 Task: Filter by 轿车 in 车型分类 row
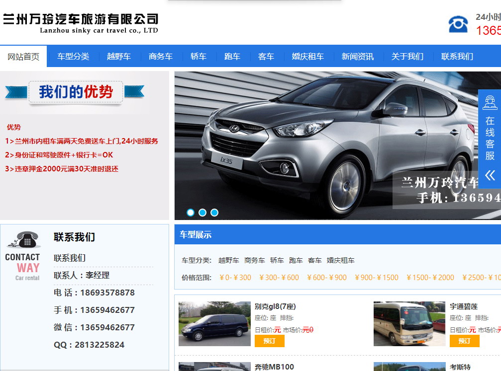coord(277,260)
